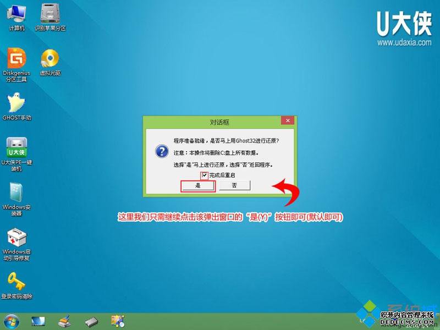The image size is (440, 330).
Task: Open the 登录密码清除 key icon
Action: click(16, 285)
